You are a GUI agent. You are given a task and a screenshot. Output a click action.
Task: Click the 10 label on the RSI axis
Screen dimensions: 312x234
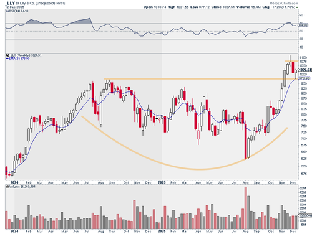coord(301,47)
